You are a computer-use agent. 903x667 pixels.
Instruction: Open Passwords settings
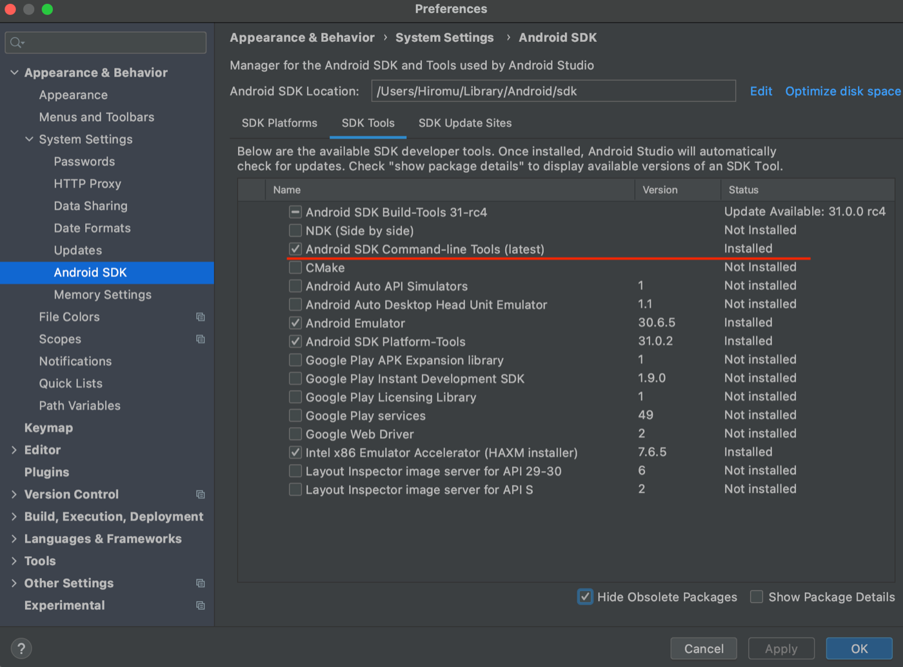[x=84, y=162]
